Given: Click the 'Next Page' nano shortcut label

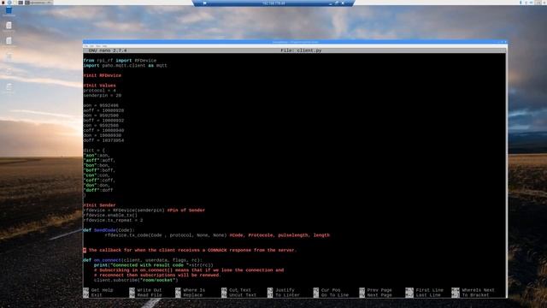Looking at the screenshot, I should point(379,295).
